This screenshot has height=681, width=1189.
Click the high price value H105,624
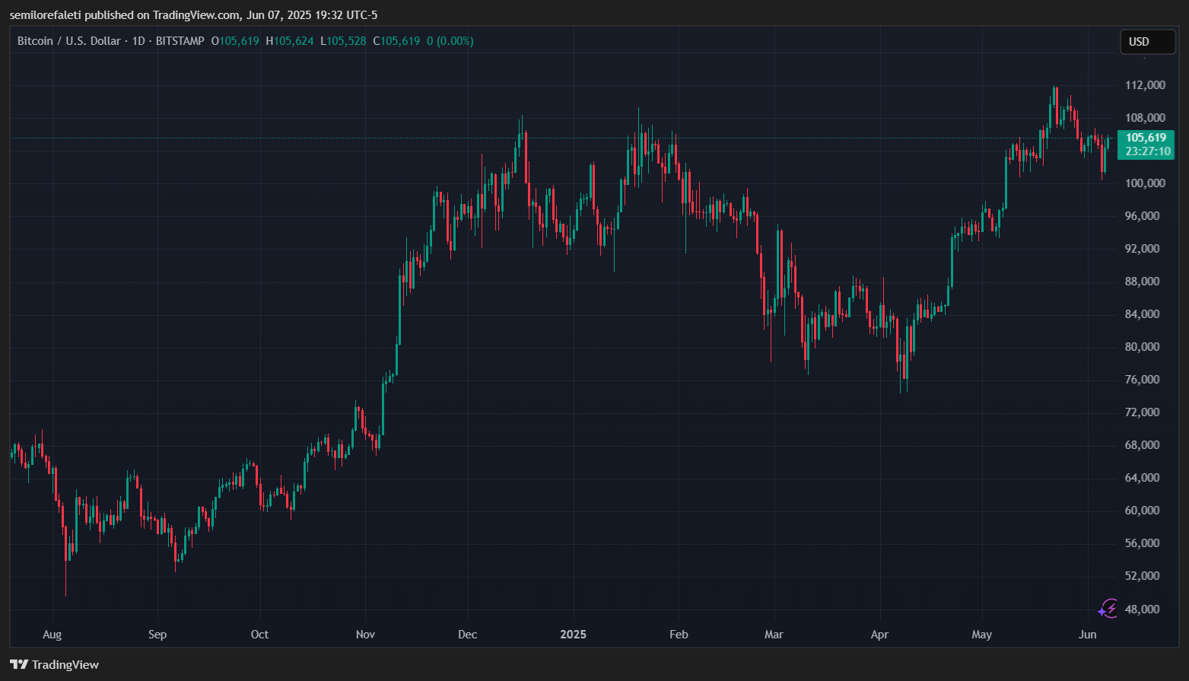tap(290, 41)
